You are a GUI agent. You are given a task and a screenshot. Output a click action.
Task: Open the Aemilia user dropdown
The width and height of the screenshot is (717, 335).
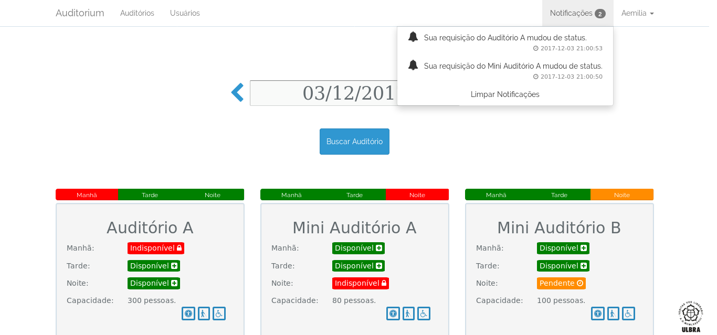[637, 13]
